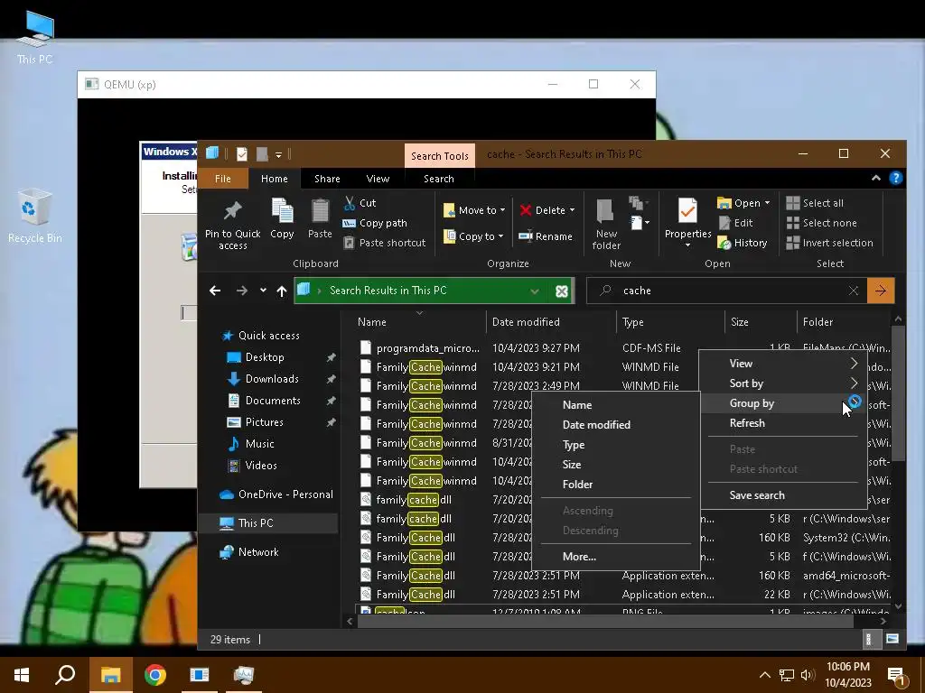The image size is (925, 693).
Task: Open the Recycle Bin desktop icon
Action: 35,216
